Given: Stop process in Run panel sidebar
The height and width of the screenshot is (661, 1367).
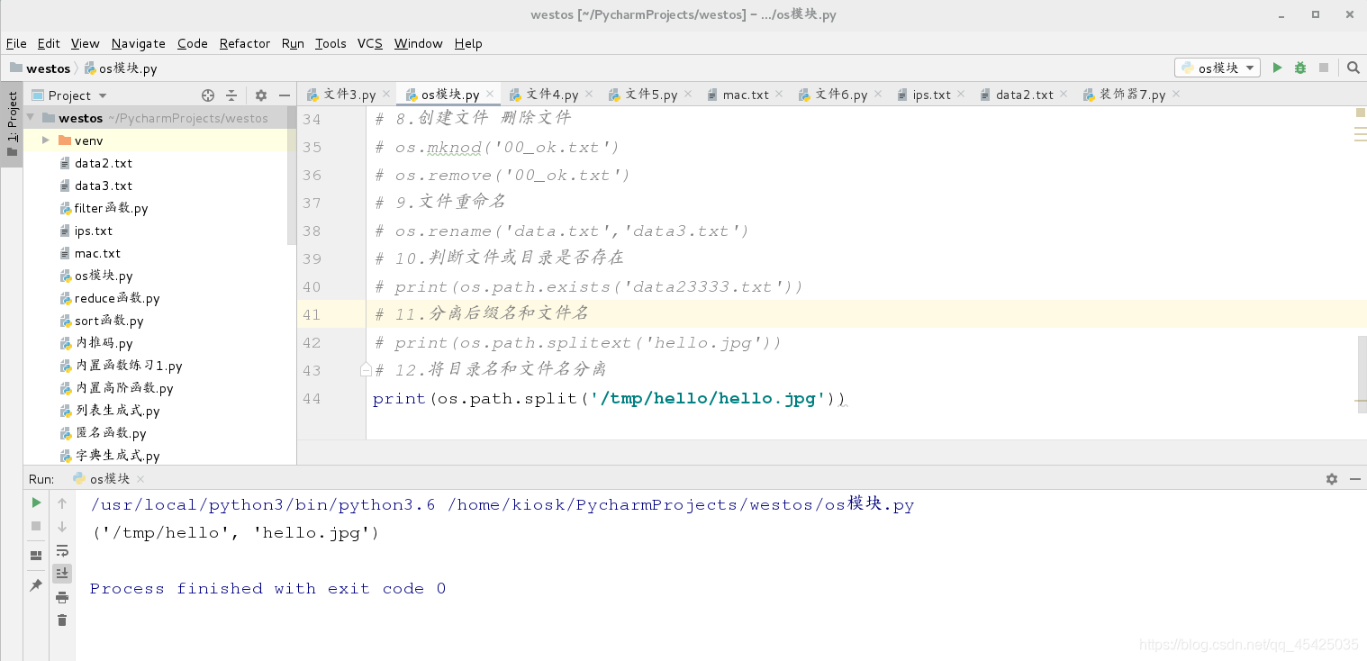Looking at the screenshot, I should point(36,526).
